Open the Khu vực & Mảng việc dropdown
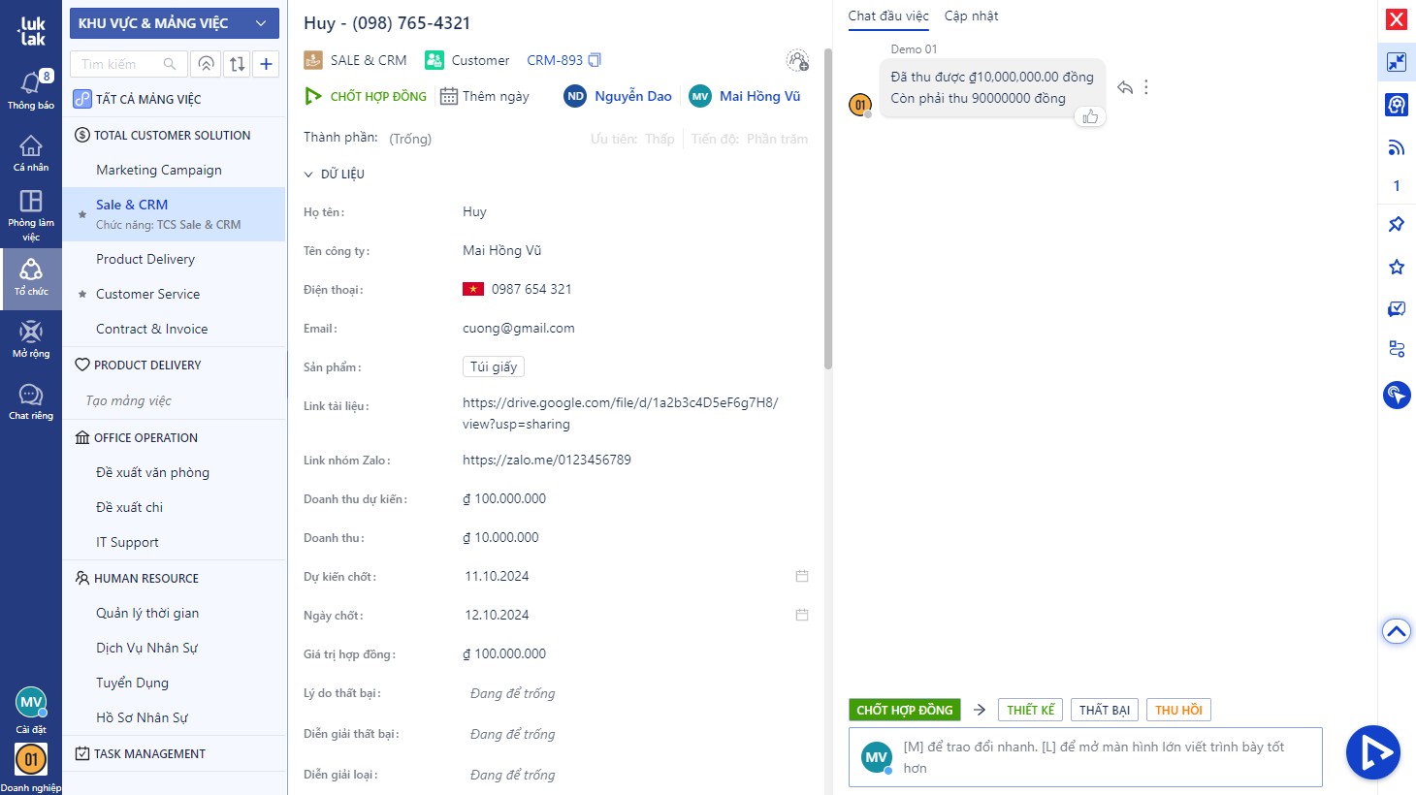 click(x=175, y=23)
